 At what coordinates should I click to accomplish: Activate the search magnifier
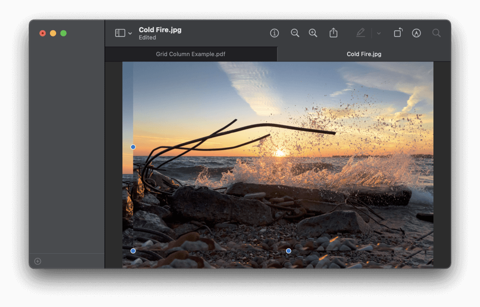436,33
